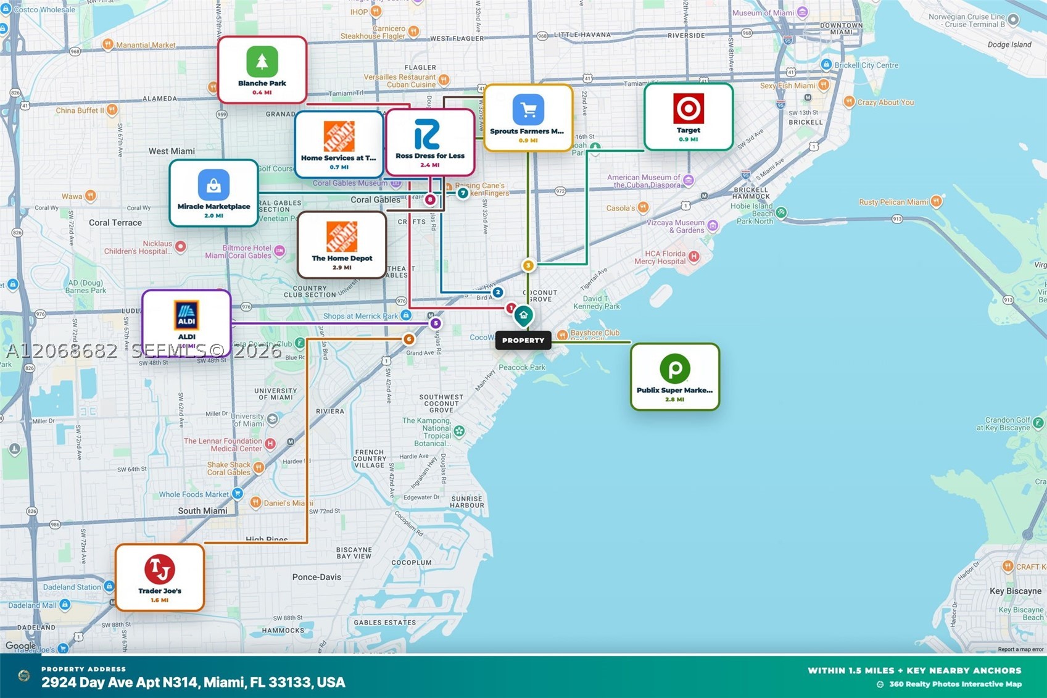Click the West Miami map label
This screenshot has width=1047, height=698.
pyautogui.click(x=172, y=151)
